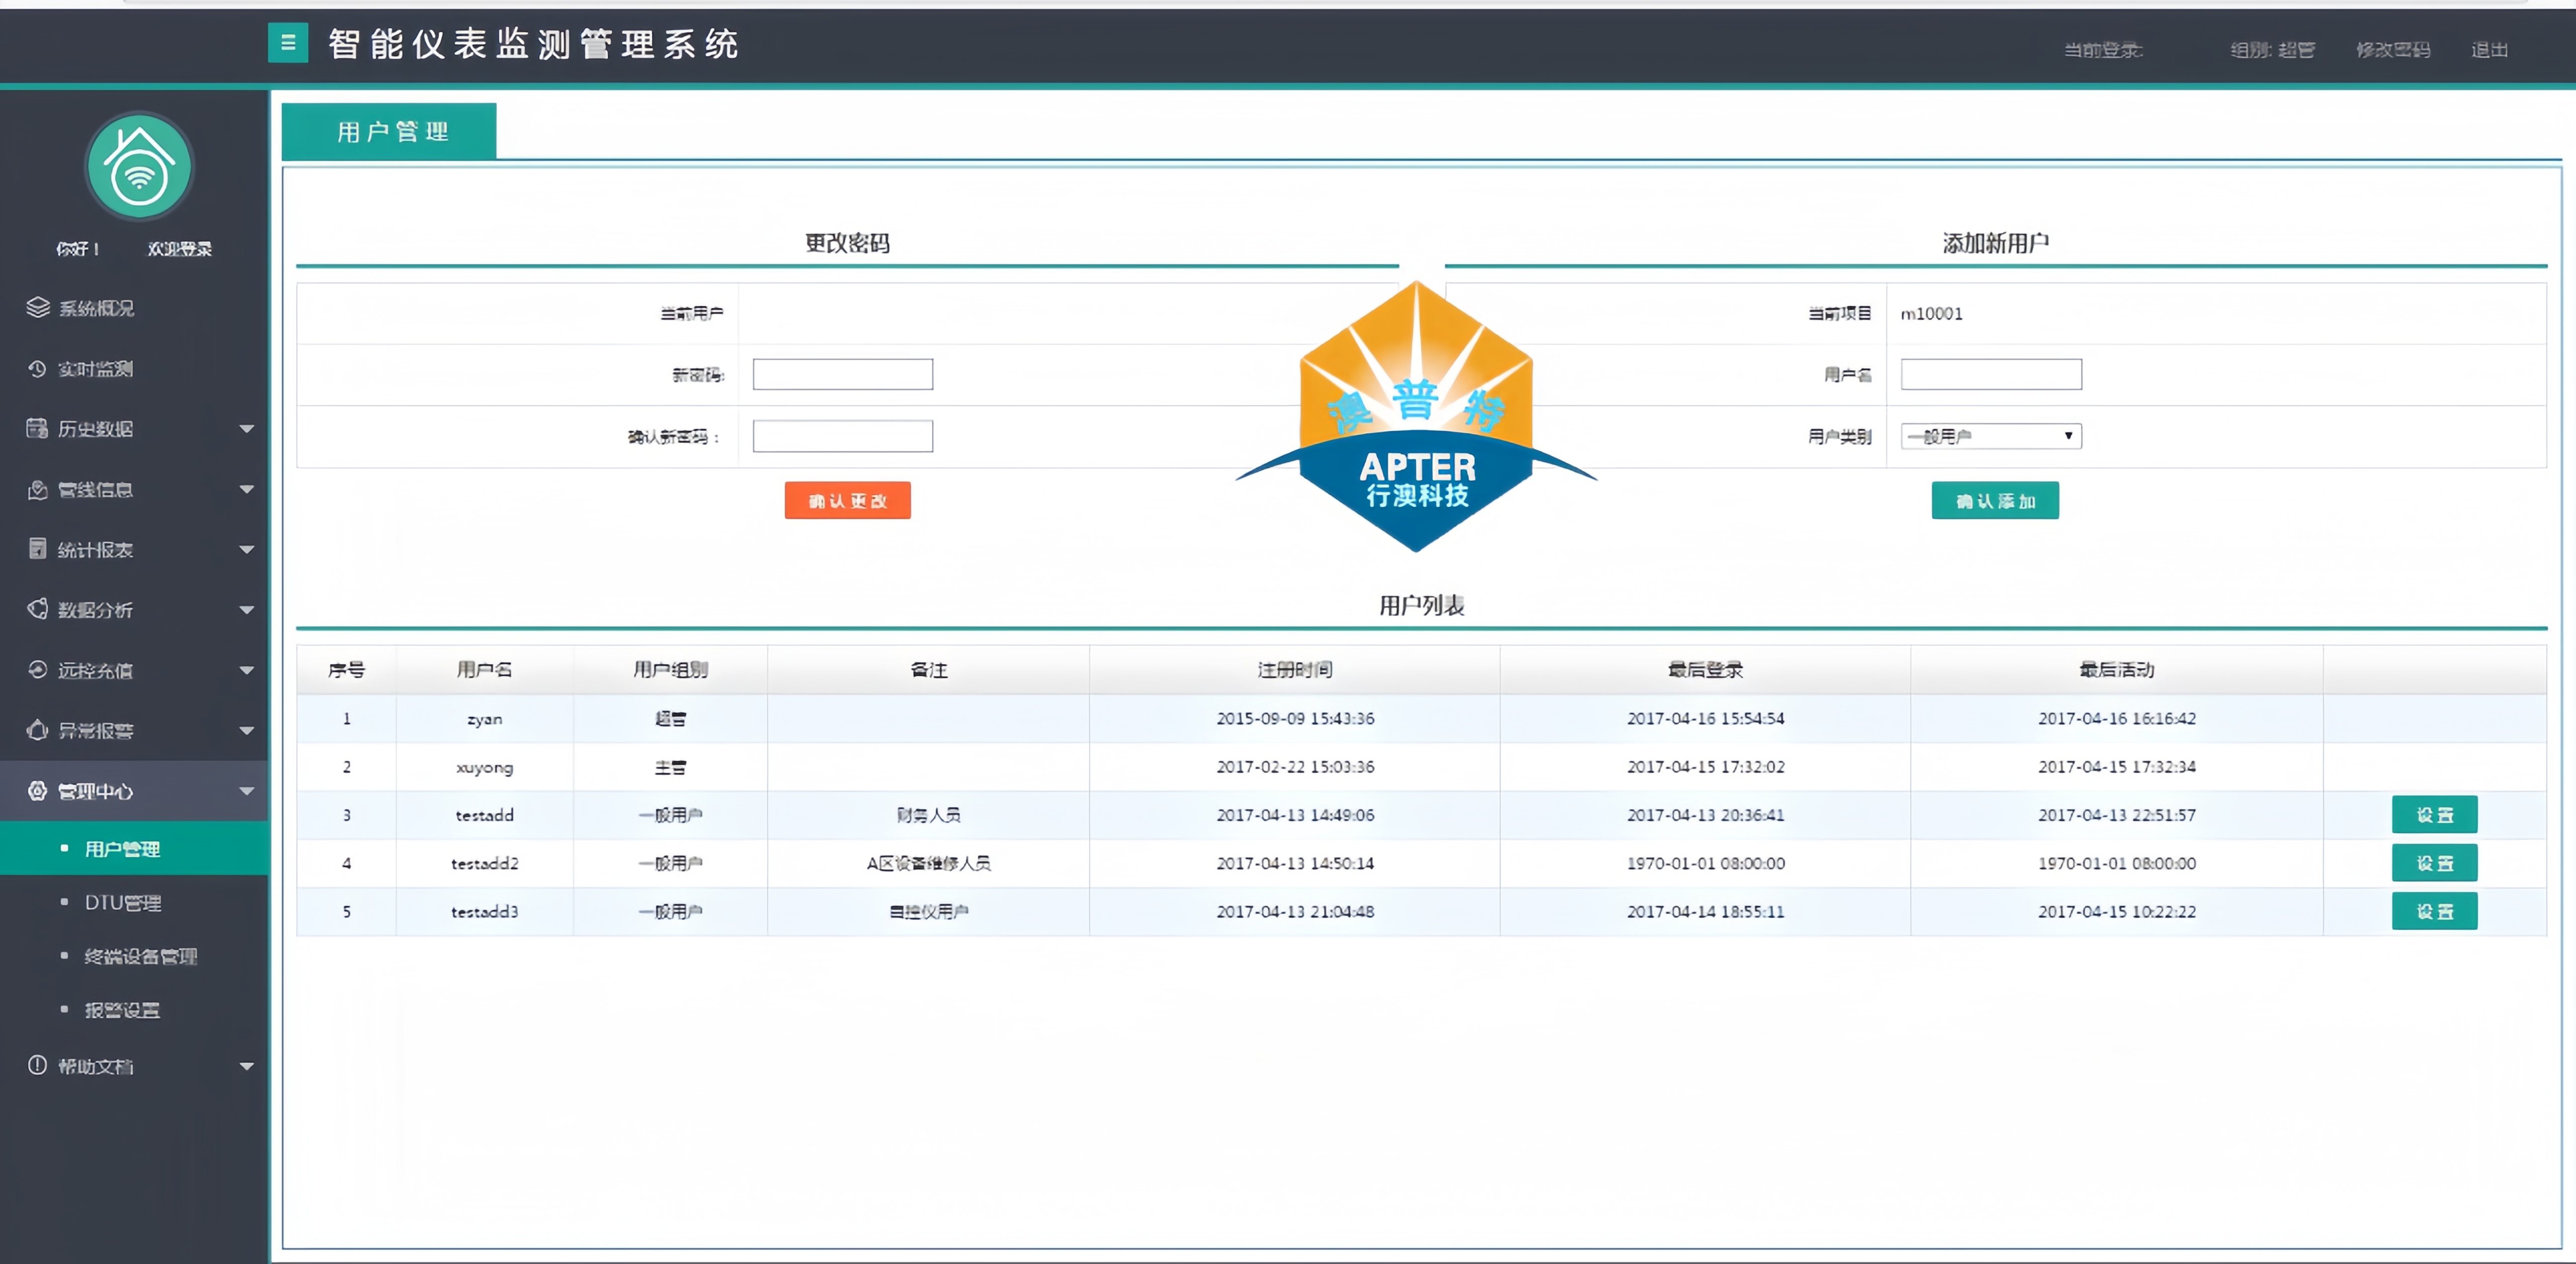Click the 注册时间 column header
Screen dimensions: 2576x1264
(x=1294, y=670)
